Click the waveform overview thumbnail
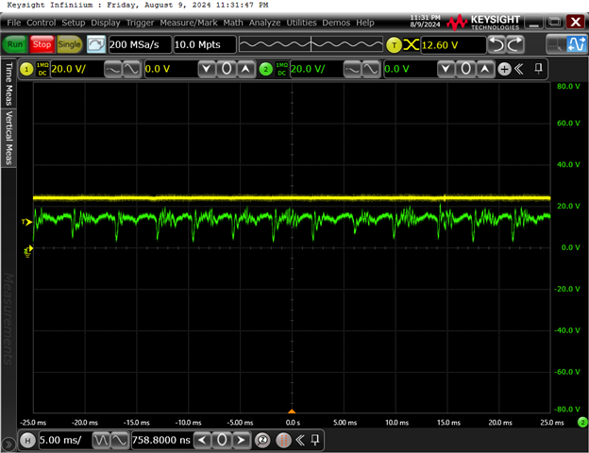This screenshot has height=453, width=589. [x=311, y=44]
